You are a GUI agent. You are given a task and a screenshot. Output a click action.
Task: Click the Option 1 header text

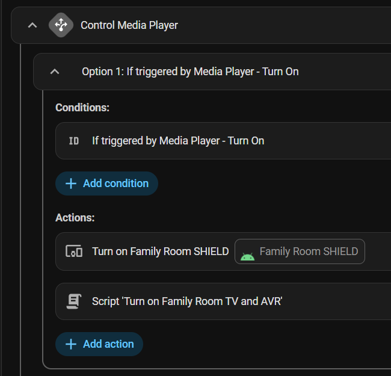coord(190,72)
